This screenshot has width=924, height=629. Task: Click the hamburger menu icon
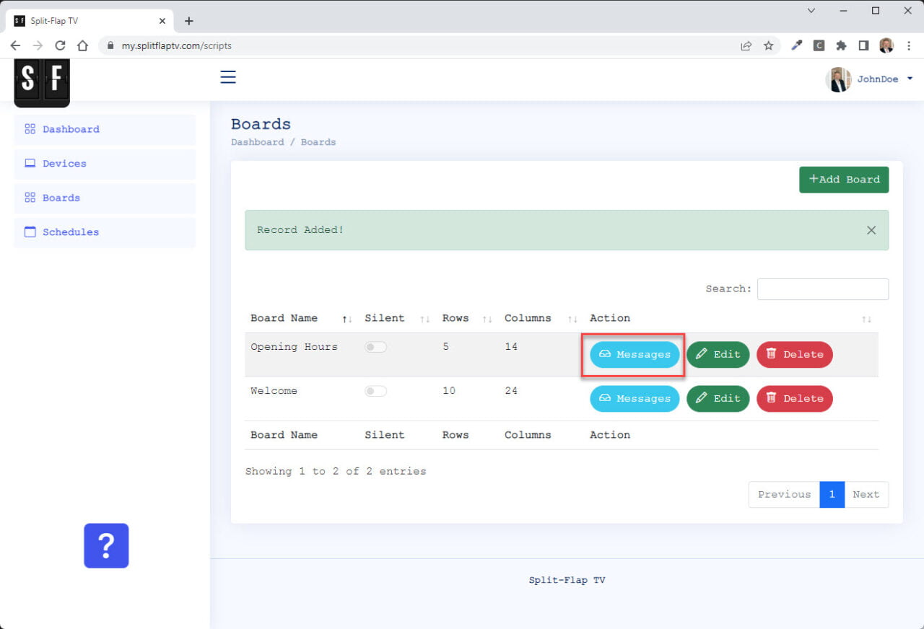pos(228,77)
